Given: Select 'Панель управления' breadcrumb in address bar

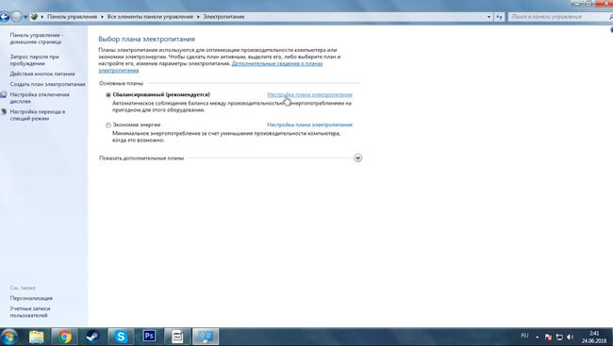Looking at the screenshot, I should 72,17.
